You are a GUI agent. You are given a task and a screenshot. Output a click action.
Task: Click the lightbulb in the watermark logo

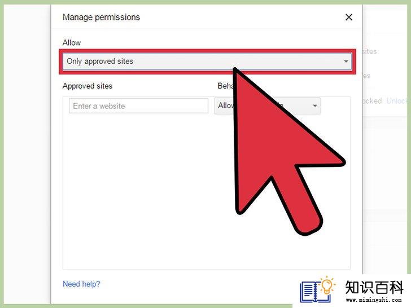pyautogui.click(x=327, y=284)
